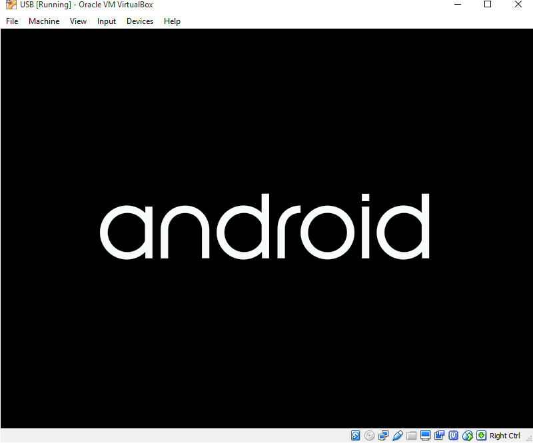533x443 pixels.
Task: Minimize the VirtualBox window
Action: pos(458,5)
